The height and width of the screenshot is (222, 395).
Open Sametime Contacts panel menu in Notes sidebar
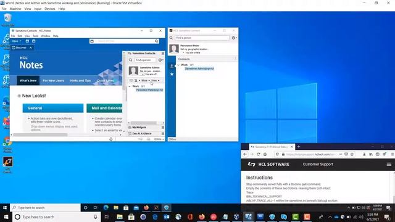tap(163, 54)
